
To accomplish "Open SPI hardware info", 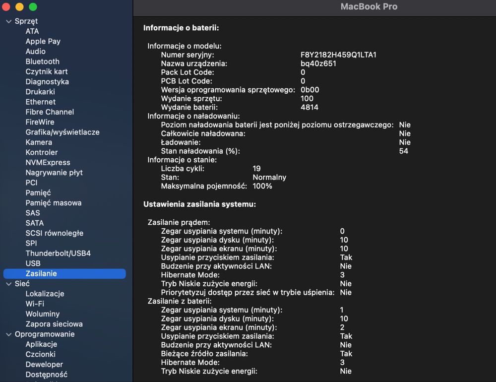I will (31, 244).
